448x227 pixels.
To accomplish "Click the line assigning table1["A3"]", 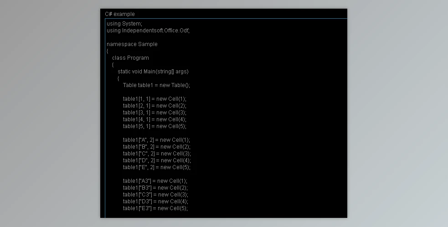I will (155, 181).
